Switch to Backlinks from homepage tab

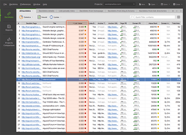[x=91, y=11]
